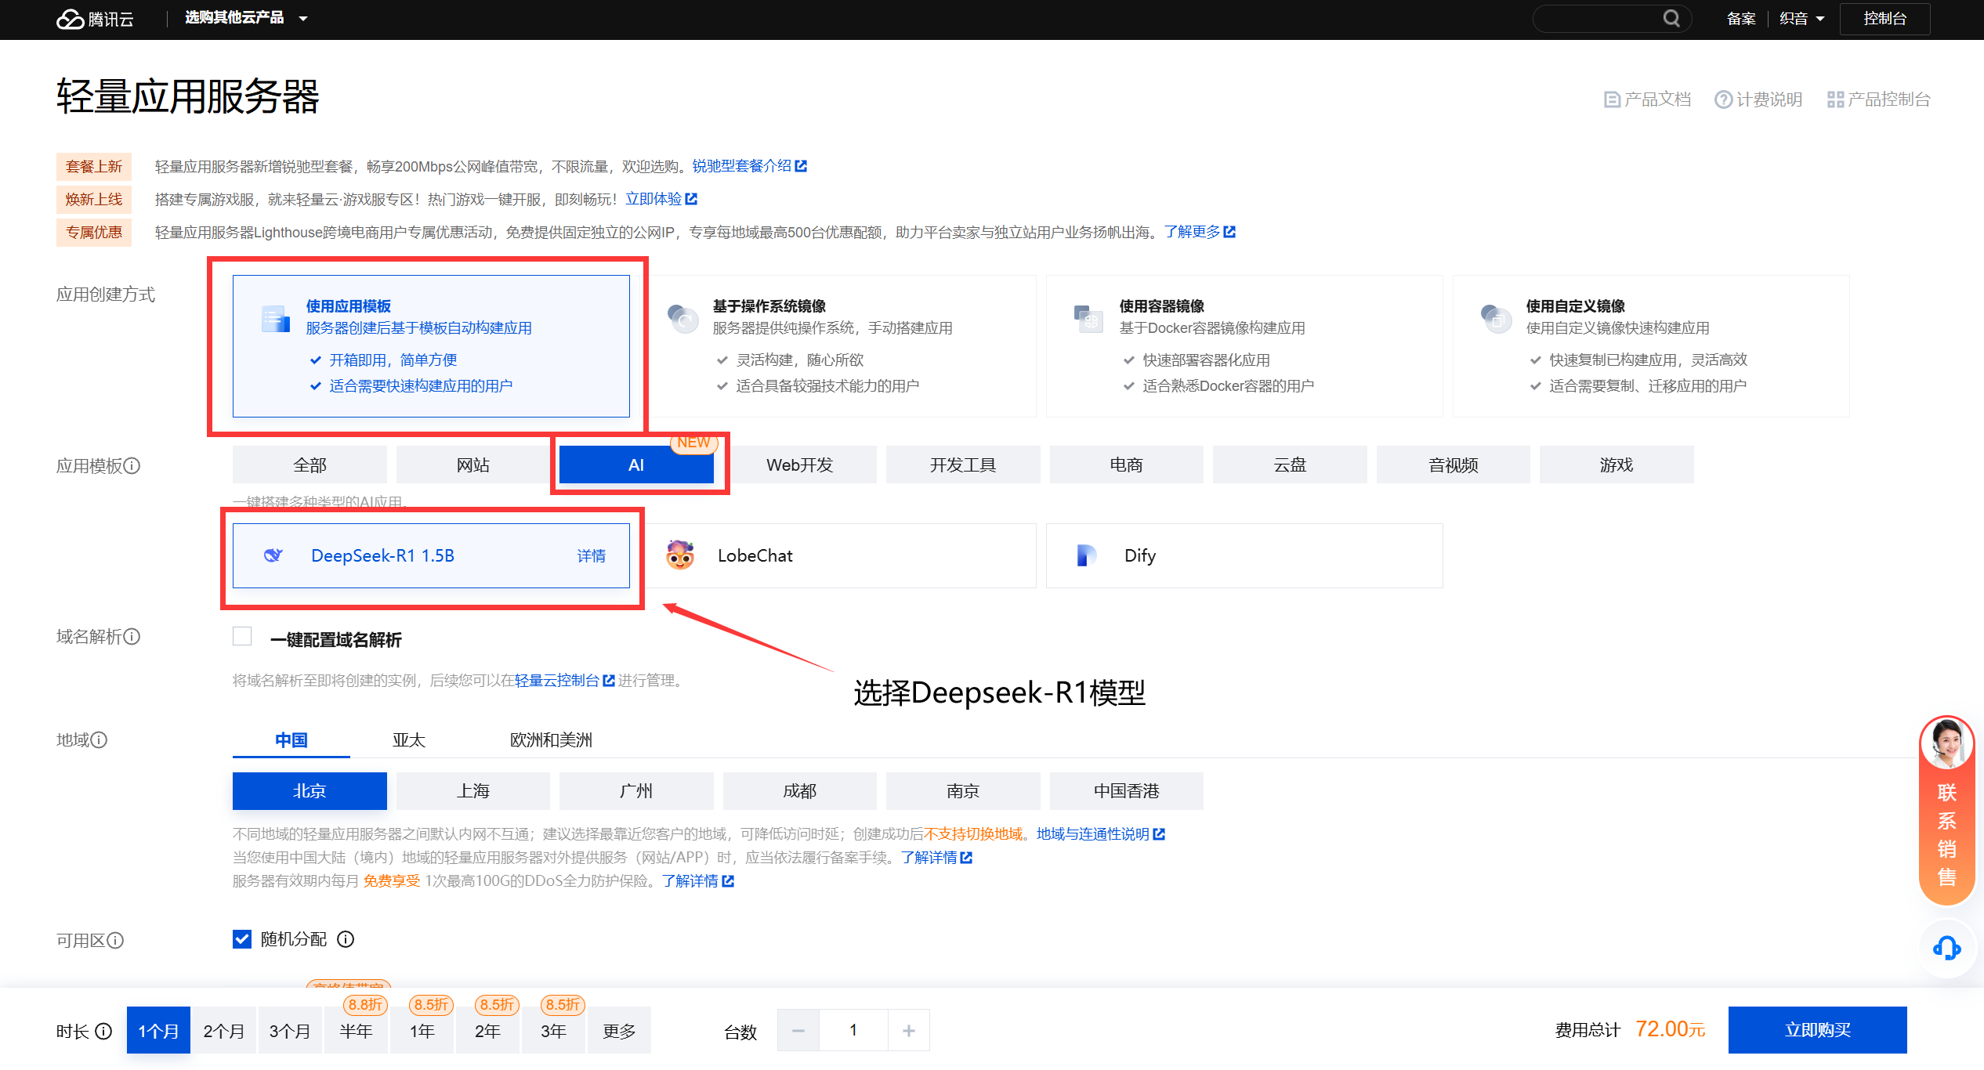Viewport: 1984px width, 1070px height.
Task: Click the DeepSeek-R1 whale icon
Action: click(x=273, y=555)
